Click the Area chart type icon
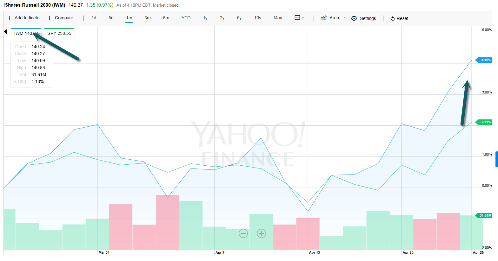The height and width of the screenshot is (261, 498). click(x=323, y=18)
